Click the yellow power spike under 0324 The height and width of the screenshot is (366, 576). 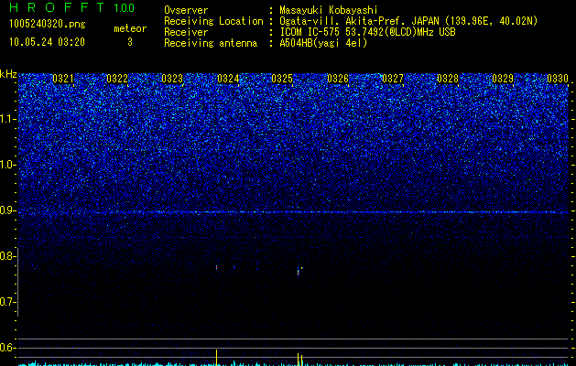216,358
